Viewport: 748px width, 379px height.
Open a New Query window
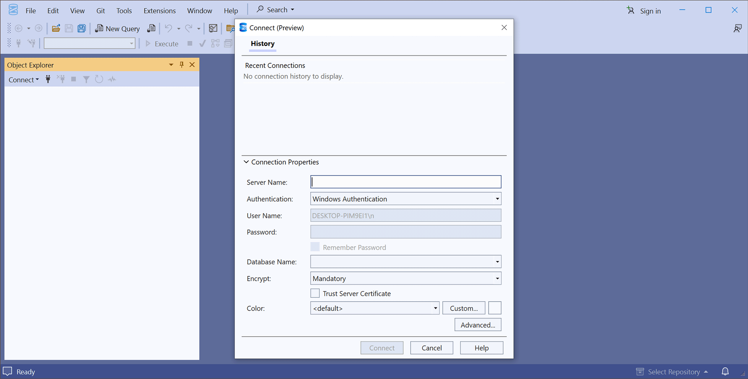[117, 28]
